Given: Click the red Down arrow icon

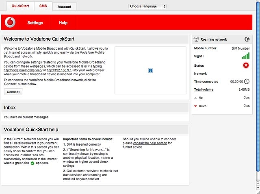Looking at the screenshot, I should pos(195,106).
